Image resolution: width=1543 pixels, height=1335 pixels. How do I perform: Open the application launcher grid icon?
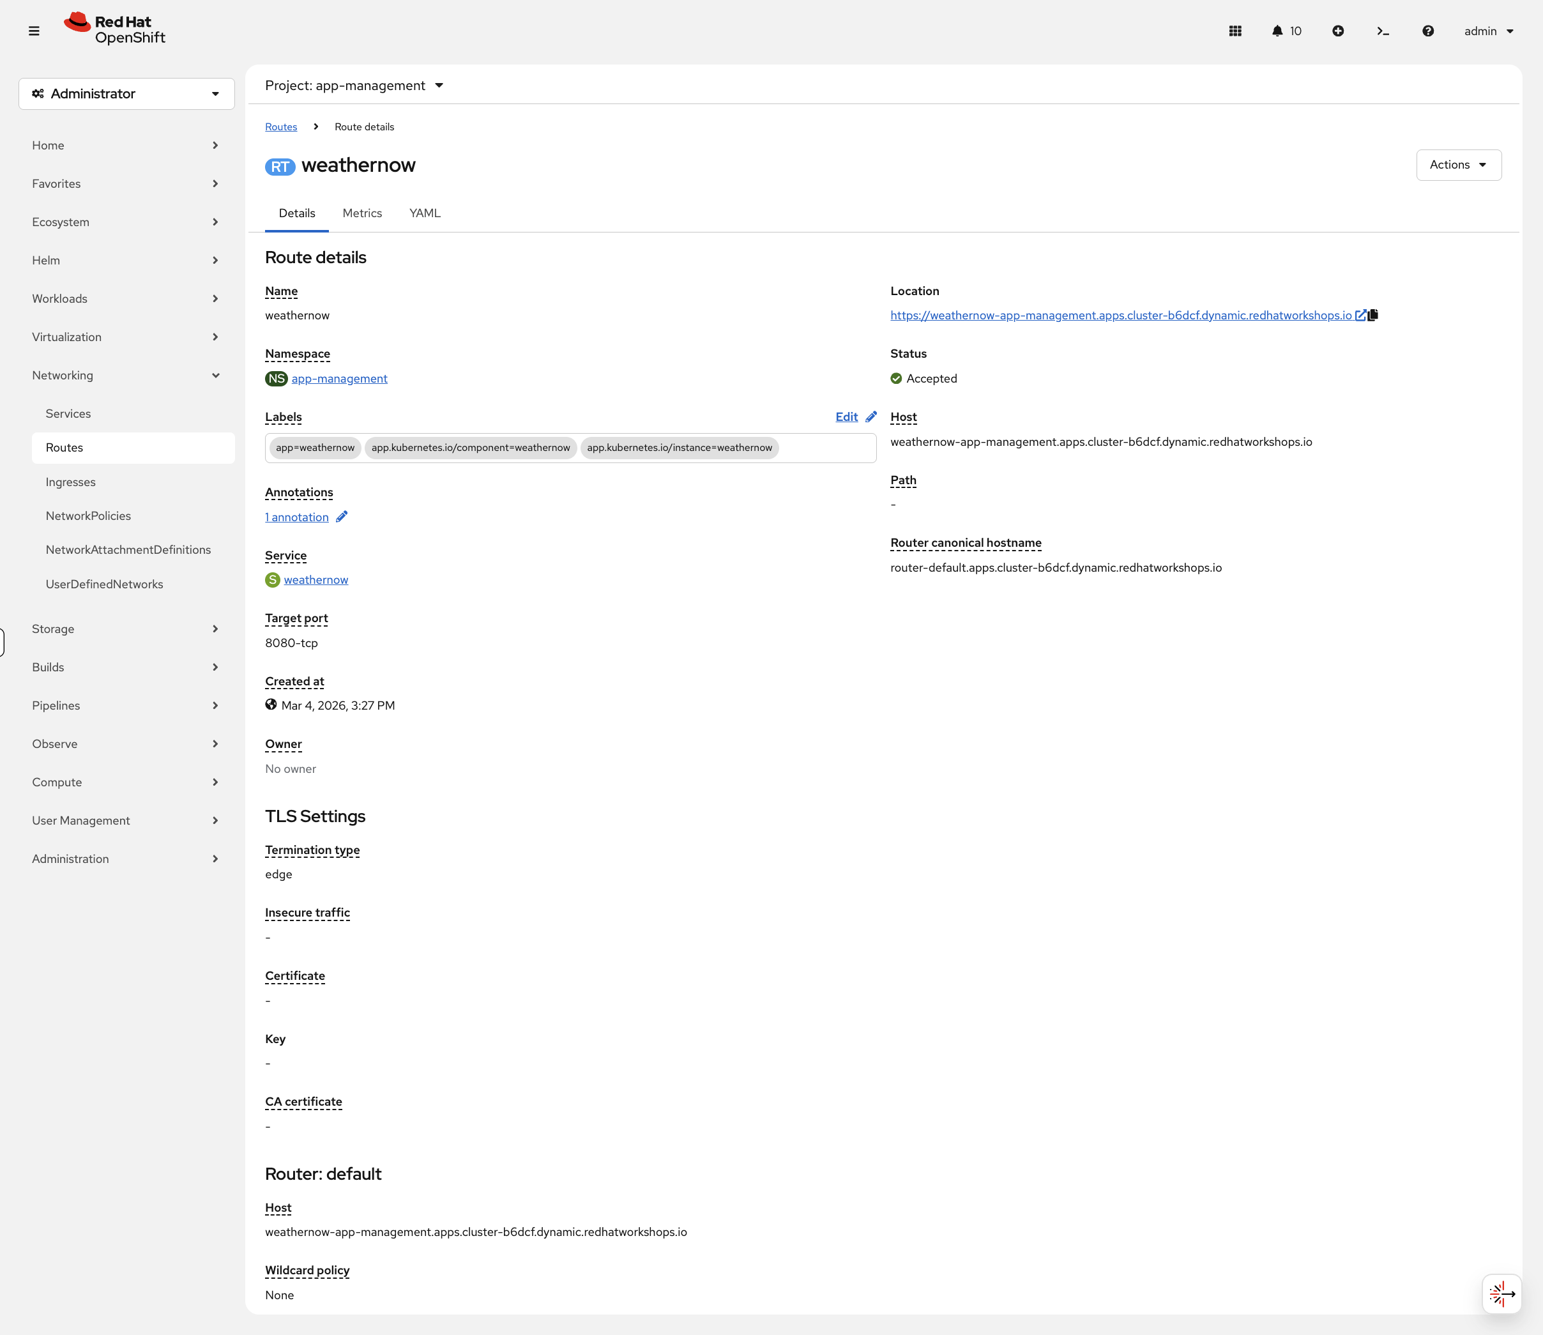pos(1235,31)
